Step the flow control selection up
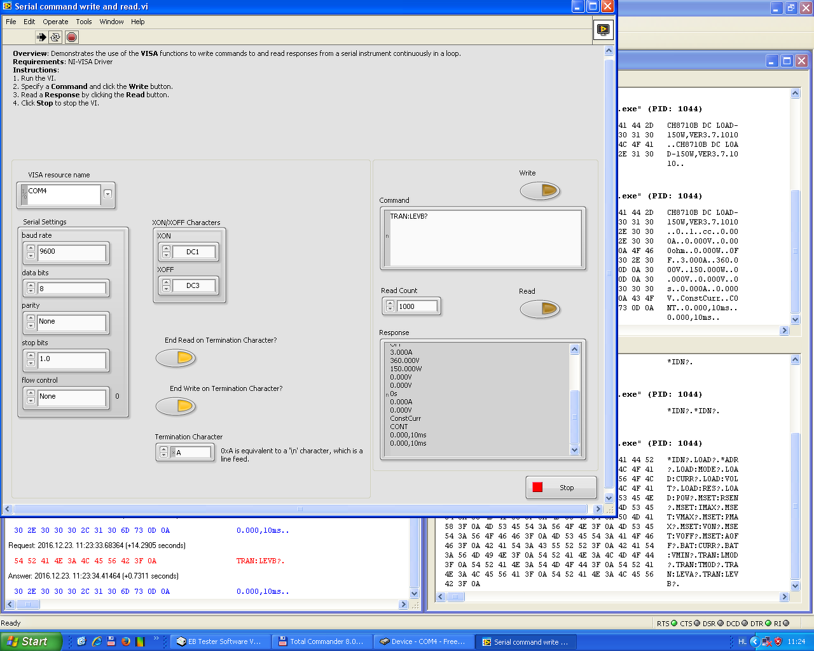Screen dimensions: 814x651 click(31, 394)
